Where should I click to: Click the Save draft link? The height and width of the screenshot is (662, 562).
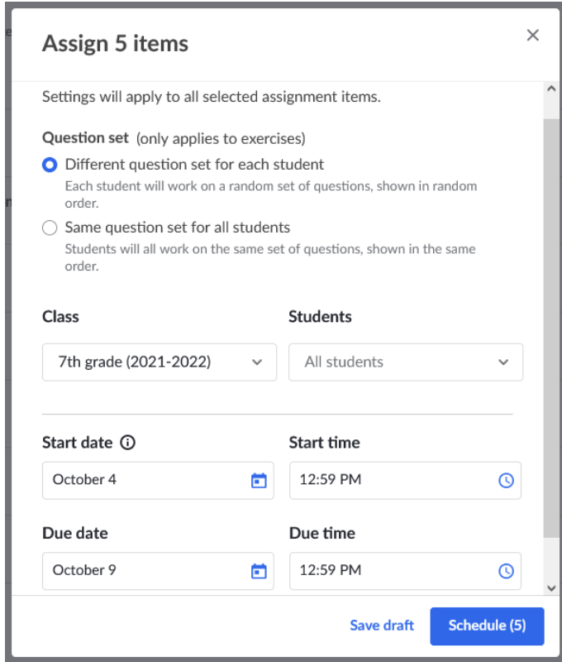382,626
